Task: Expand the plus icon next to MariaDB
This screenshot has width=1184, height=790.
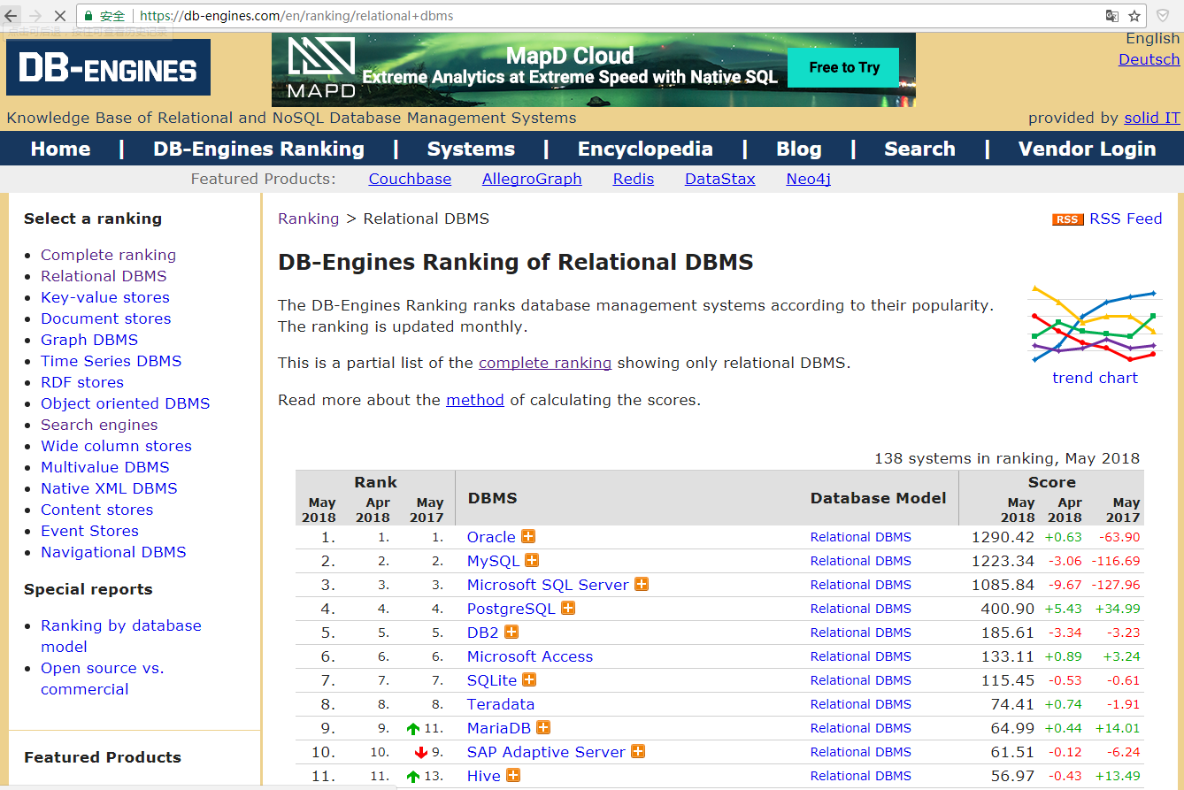Action: tap(543, 727)
